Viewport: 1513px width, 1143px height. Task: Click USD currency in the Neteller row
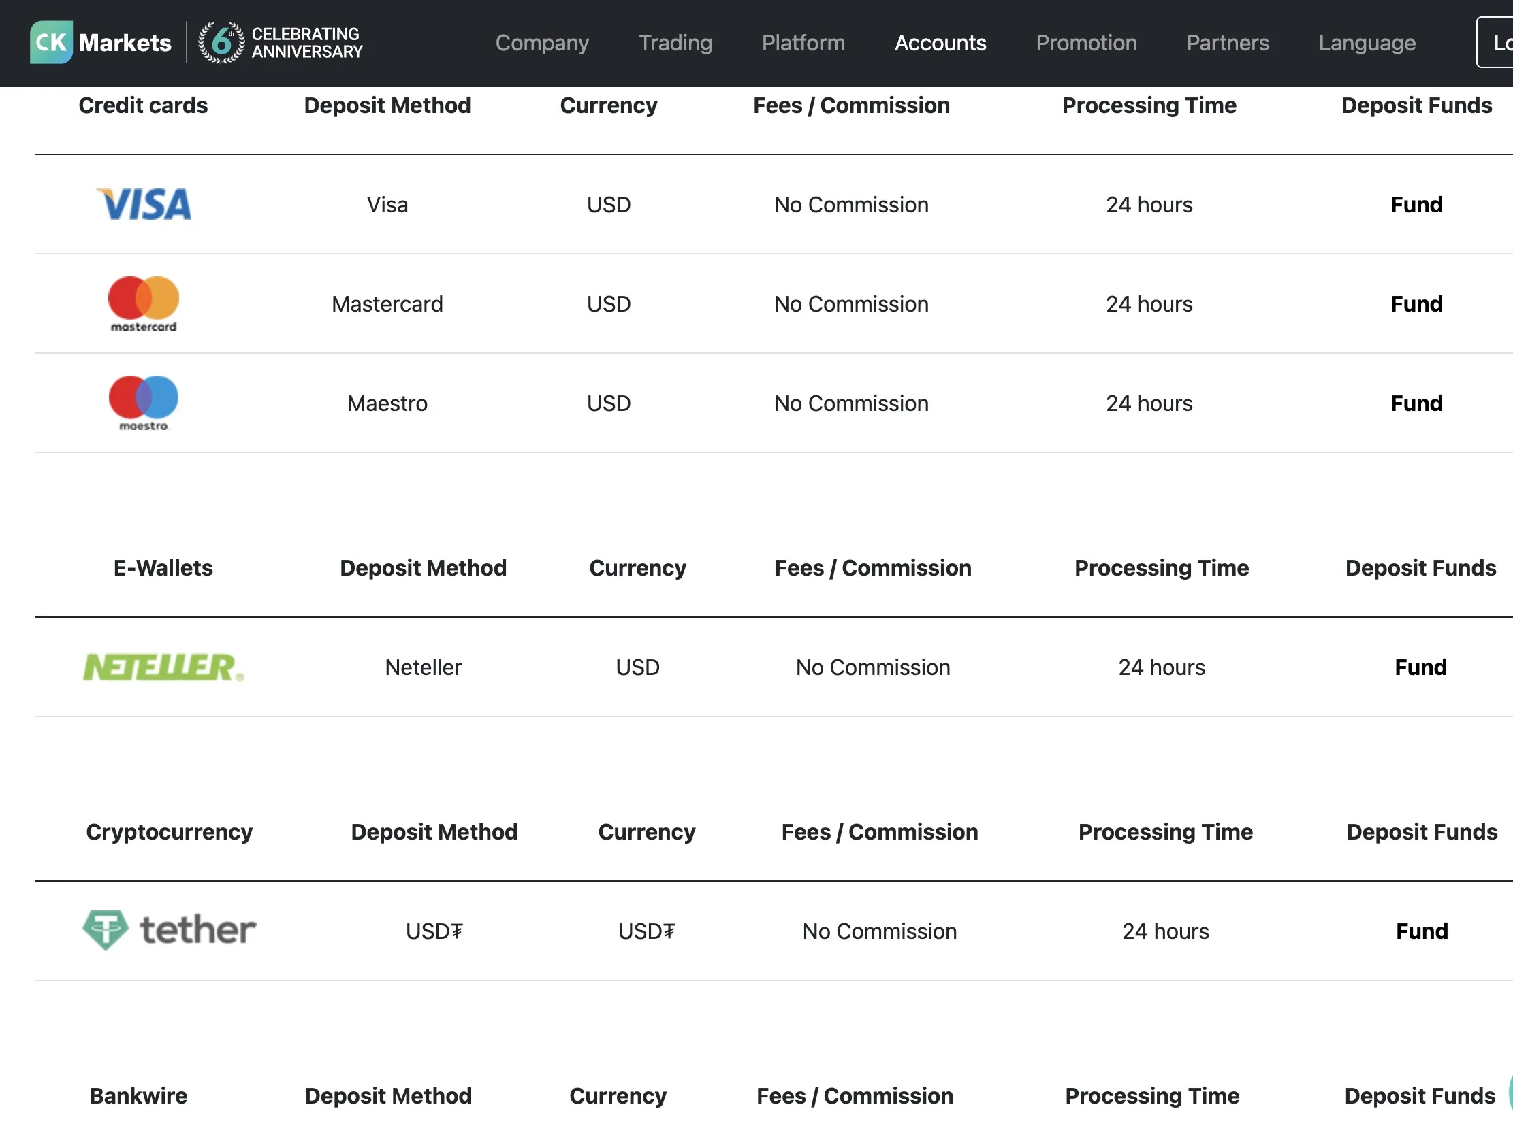(x=637, y=667)
